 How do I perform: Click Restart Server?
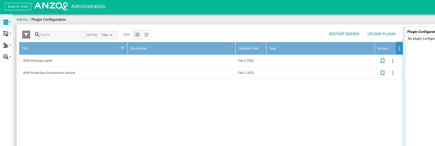tap(344, 34)
